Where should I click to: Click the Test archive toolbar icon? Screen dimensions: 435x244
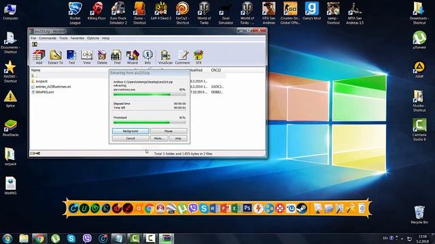[71, 57]
